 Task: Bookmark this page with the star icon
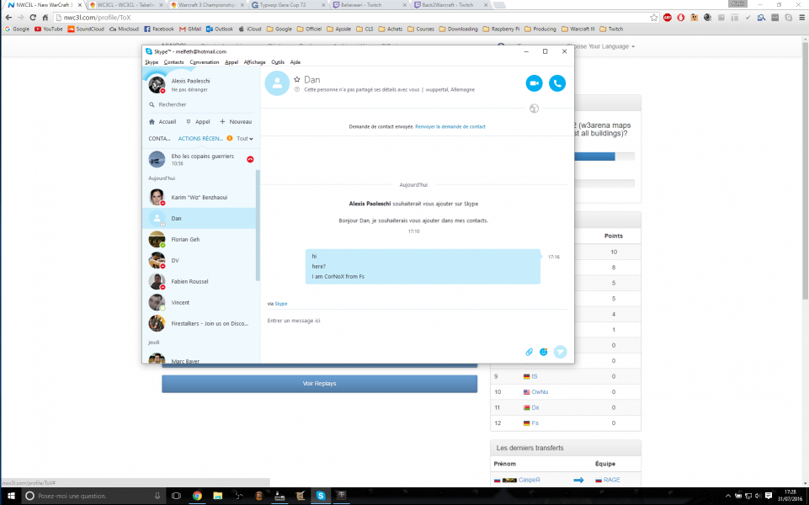[x=654, y=18]
